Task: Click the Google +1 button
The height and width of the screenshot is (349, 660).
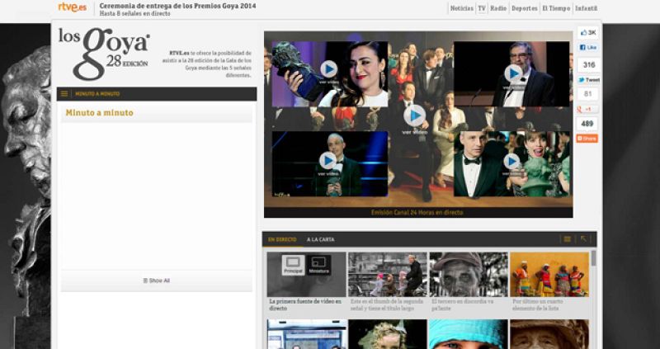Action: pos(587,110)
